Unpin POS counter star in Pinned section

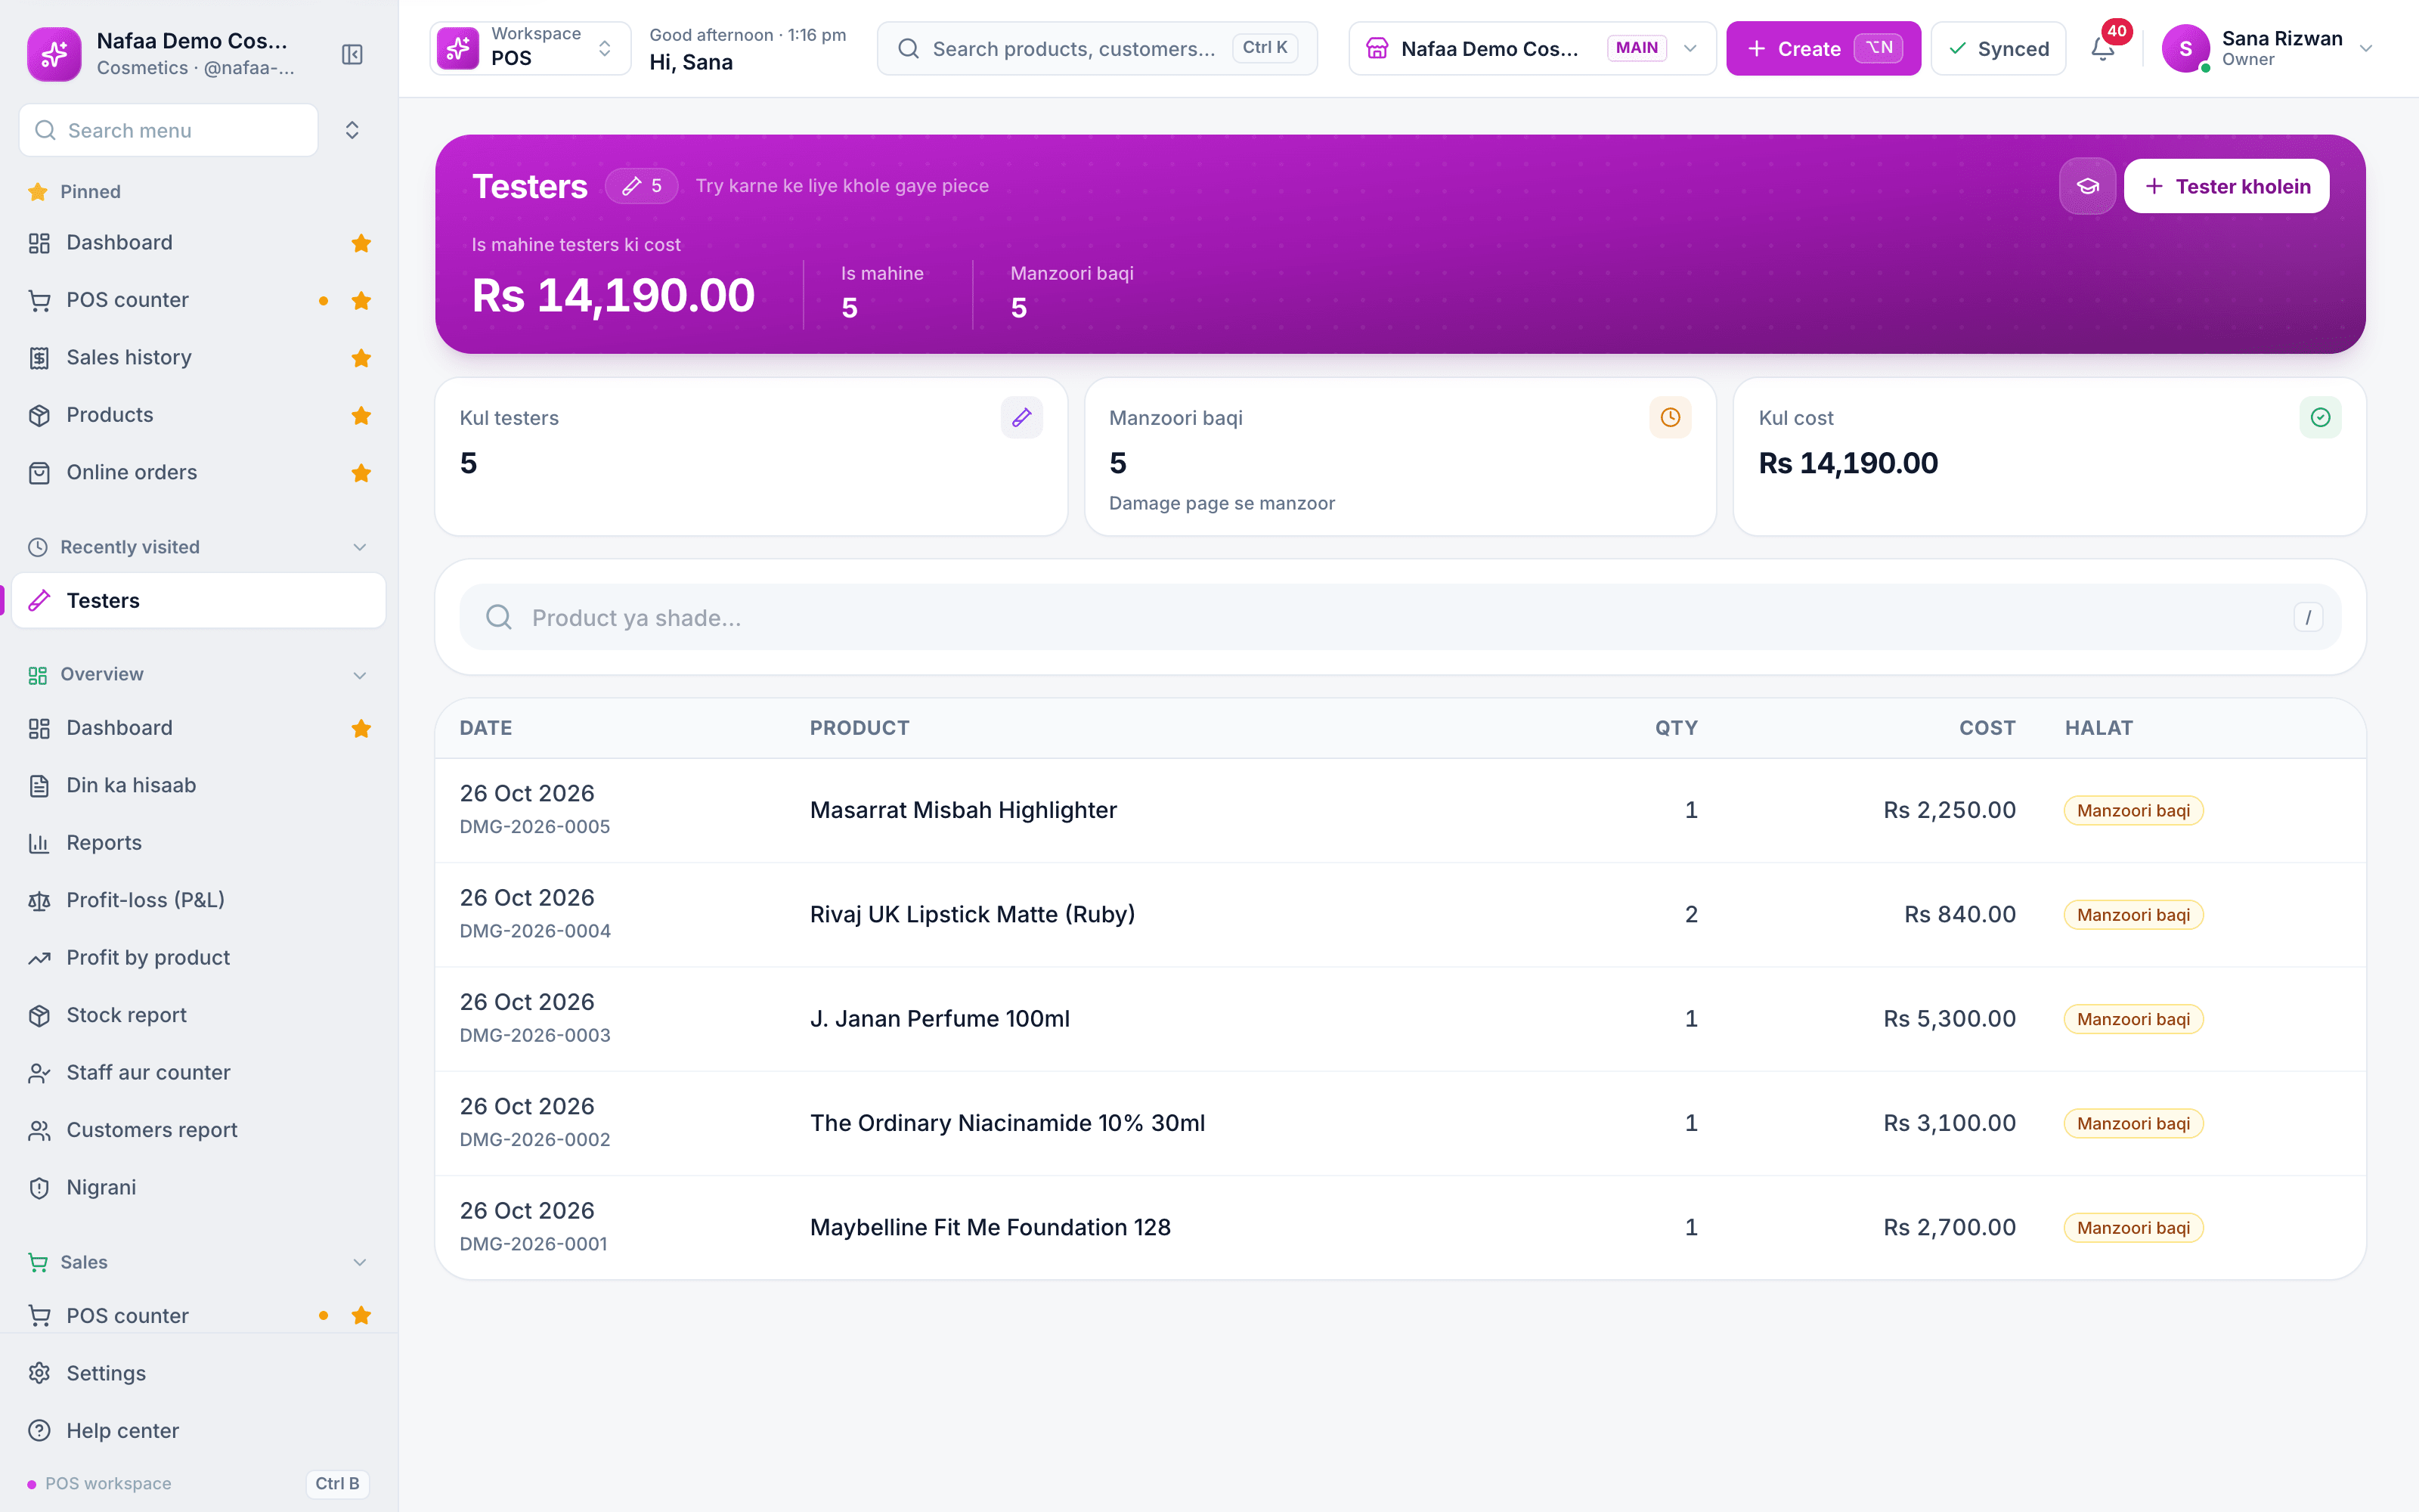(361, 300)
